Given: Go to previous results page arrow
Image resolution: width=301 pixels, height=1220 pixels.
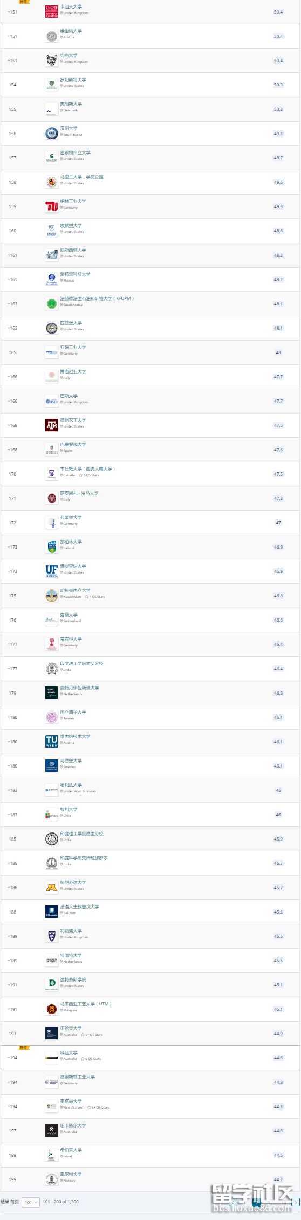Looking at the screenshot, I should click(234, 1202).
